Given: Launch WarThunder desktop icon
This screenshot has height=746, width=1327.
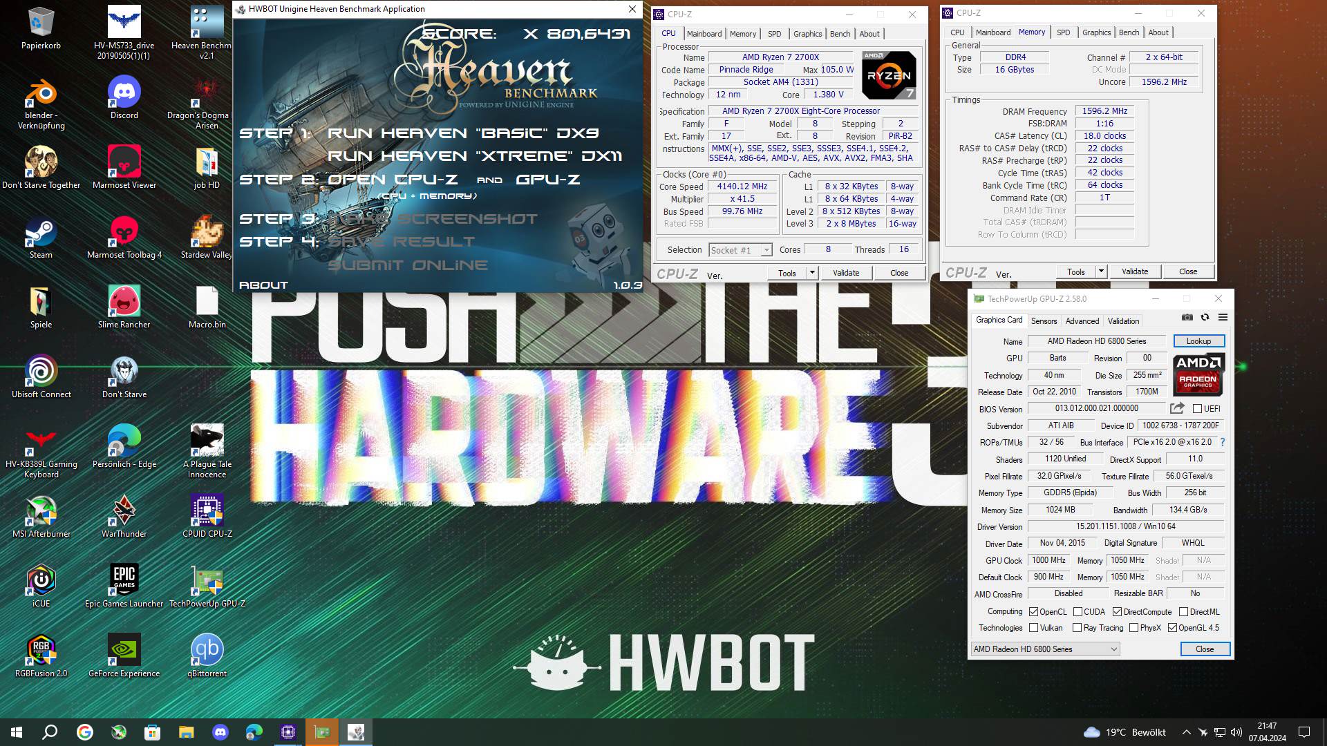Looking at the screenshot, I should click(x=124, y=516).
